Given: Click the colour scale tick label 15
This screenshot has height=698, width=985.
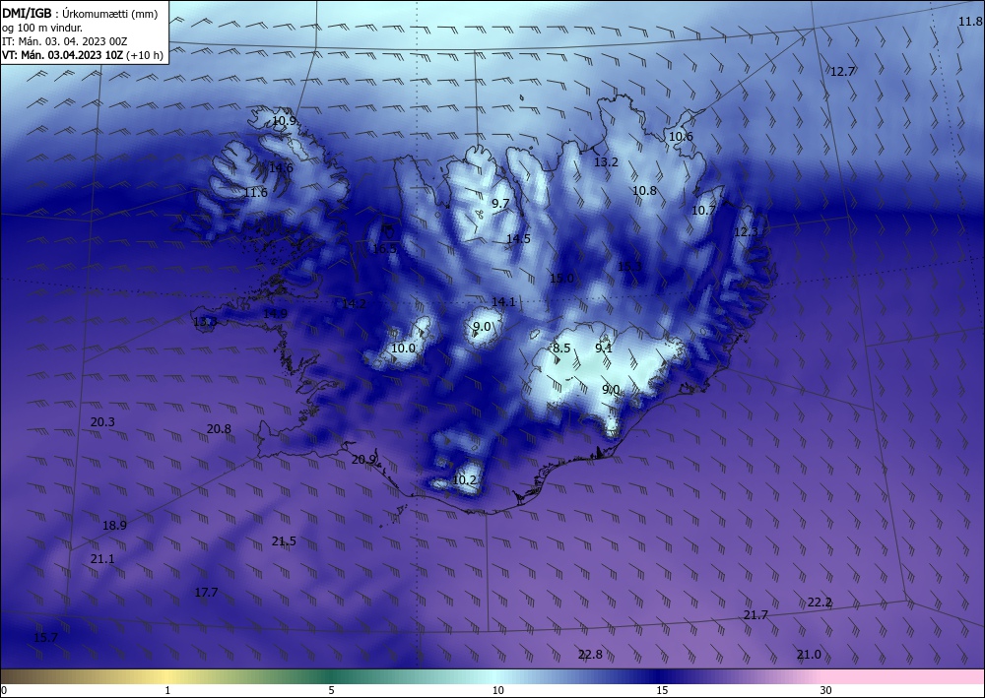Looking at the screenshot, I should 662,690.
